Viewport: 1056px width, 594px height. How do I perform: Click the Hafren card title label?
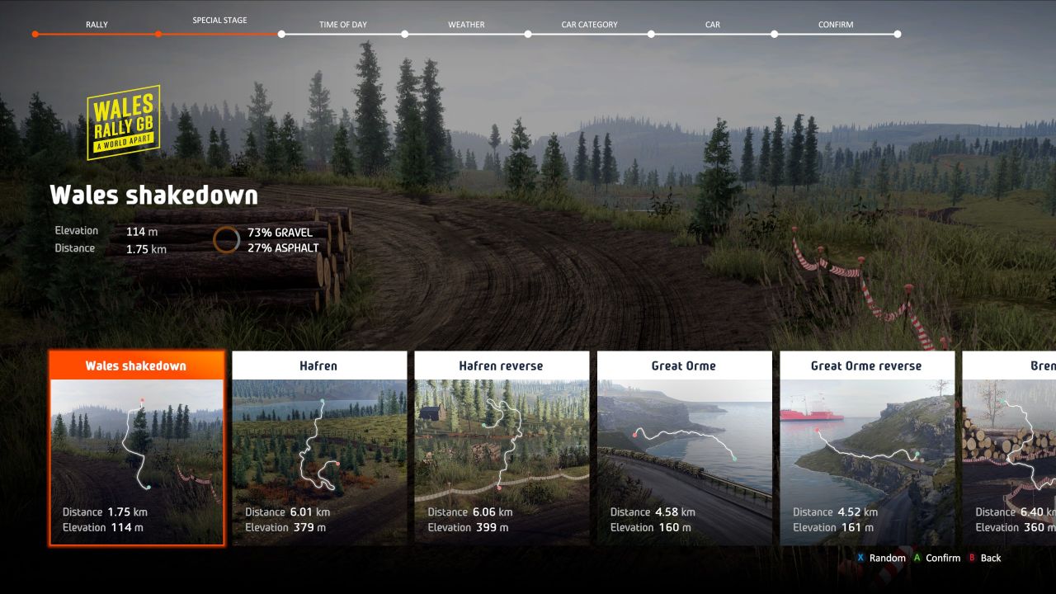pos(319,365)
